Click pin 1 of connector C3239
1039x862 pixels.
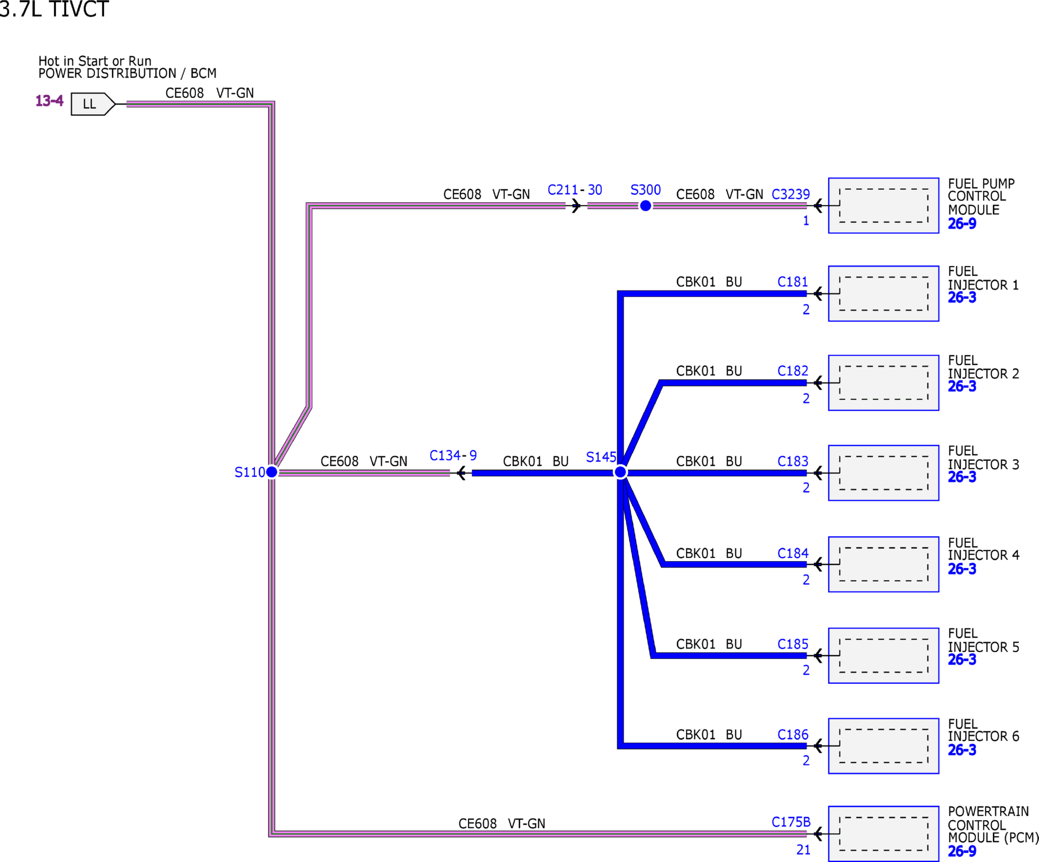coord(806,221)
